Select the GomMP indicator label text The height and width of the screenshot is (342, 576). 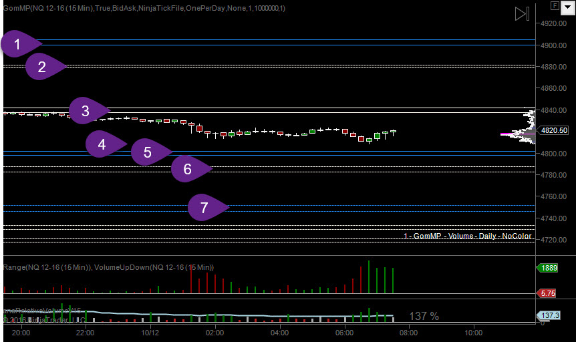tap(144, 8)
